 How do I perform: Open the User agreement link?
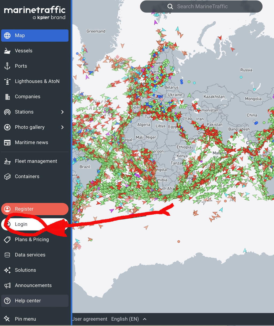(90, 319)
